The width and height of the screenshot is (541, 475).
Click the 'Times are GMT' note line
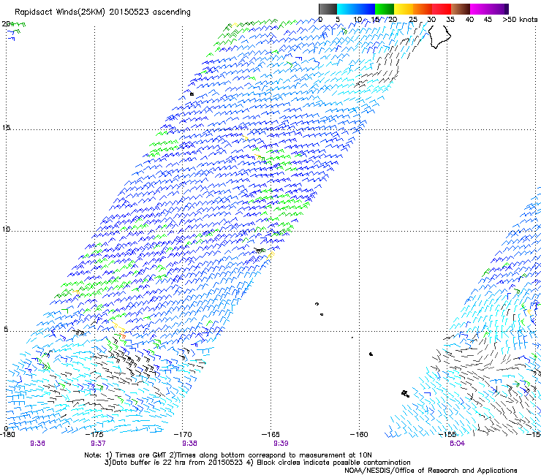[228, 455]
